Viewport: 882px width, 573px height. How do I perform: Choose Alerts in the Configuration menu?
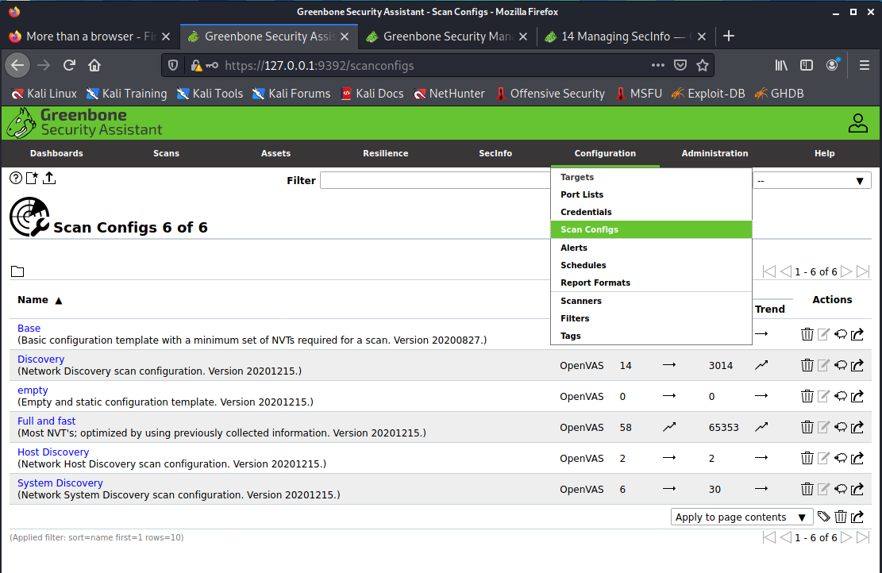(574, 248)
